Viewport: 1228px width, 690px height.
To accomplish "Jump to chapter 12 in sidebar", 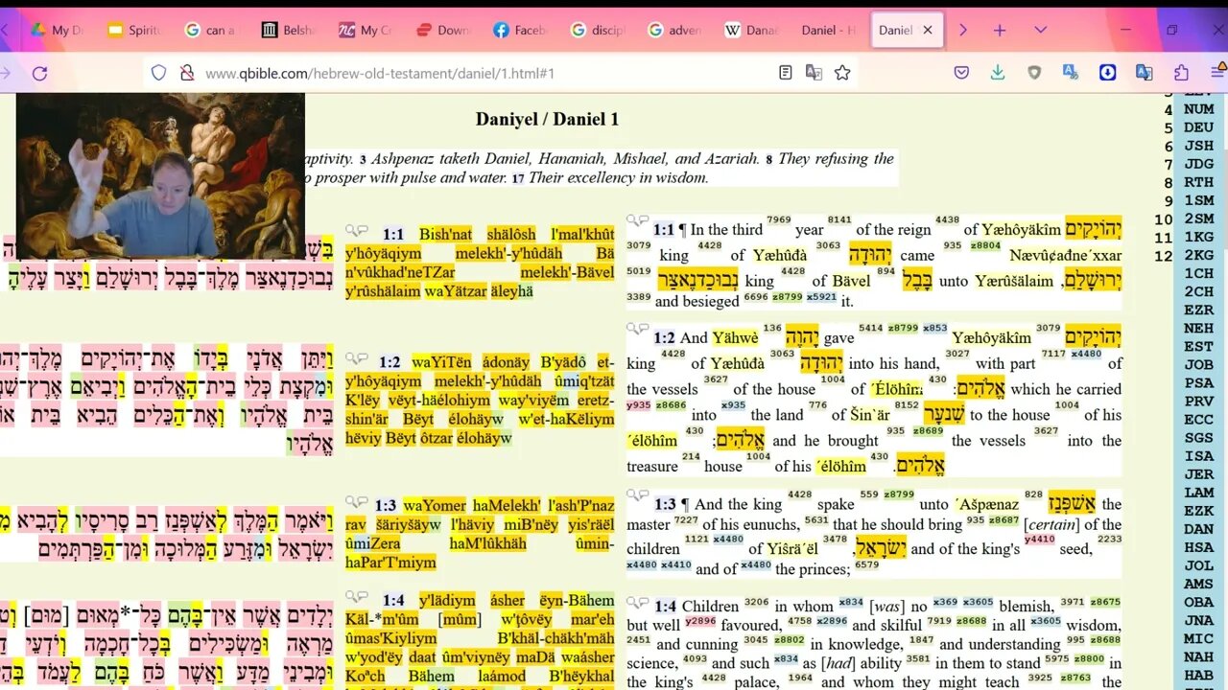I will [1163, 255].
